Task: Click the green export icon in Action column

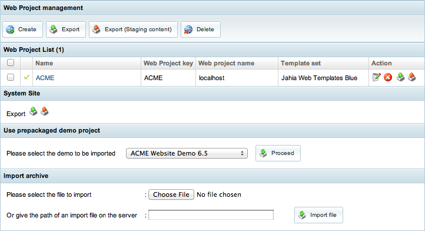Action: coord(400,77)
